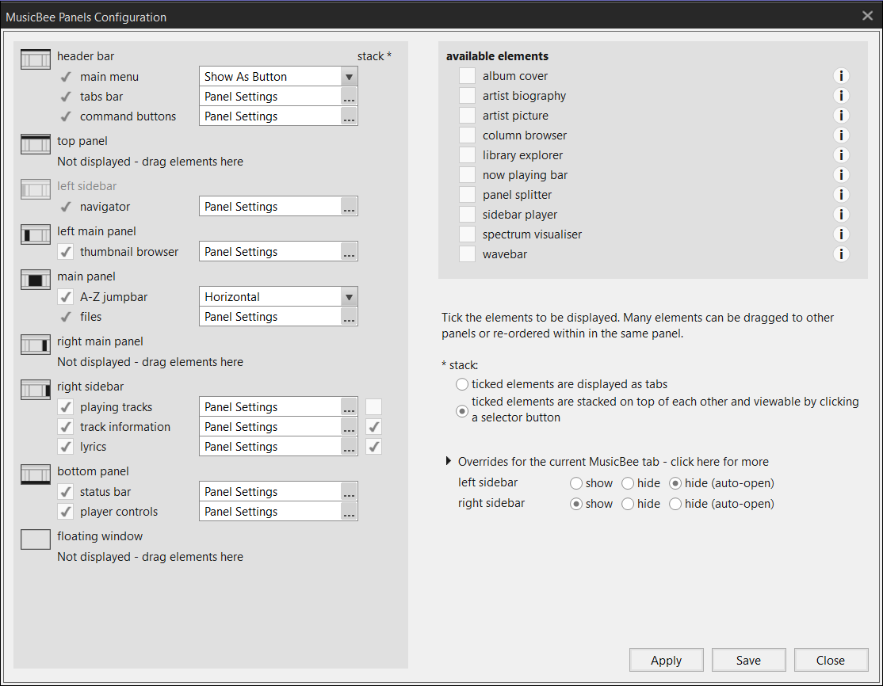
Task: Untick the thumbnail browser checkbox
Action: [66, 252]
